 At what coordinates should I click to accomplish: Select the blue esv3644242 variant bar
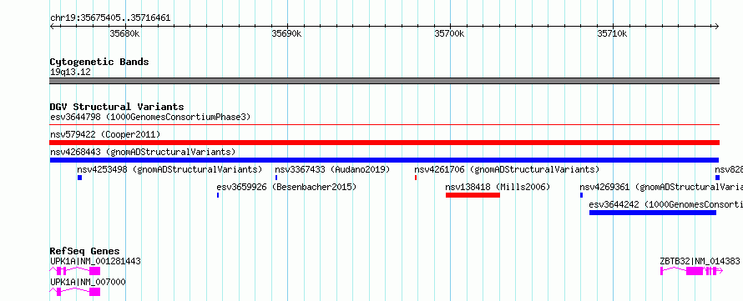(653, 213)
